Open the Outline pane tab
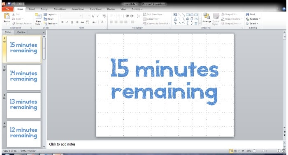Screen dimensions: 288x155 click(x=21, y=32)
